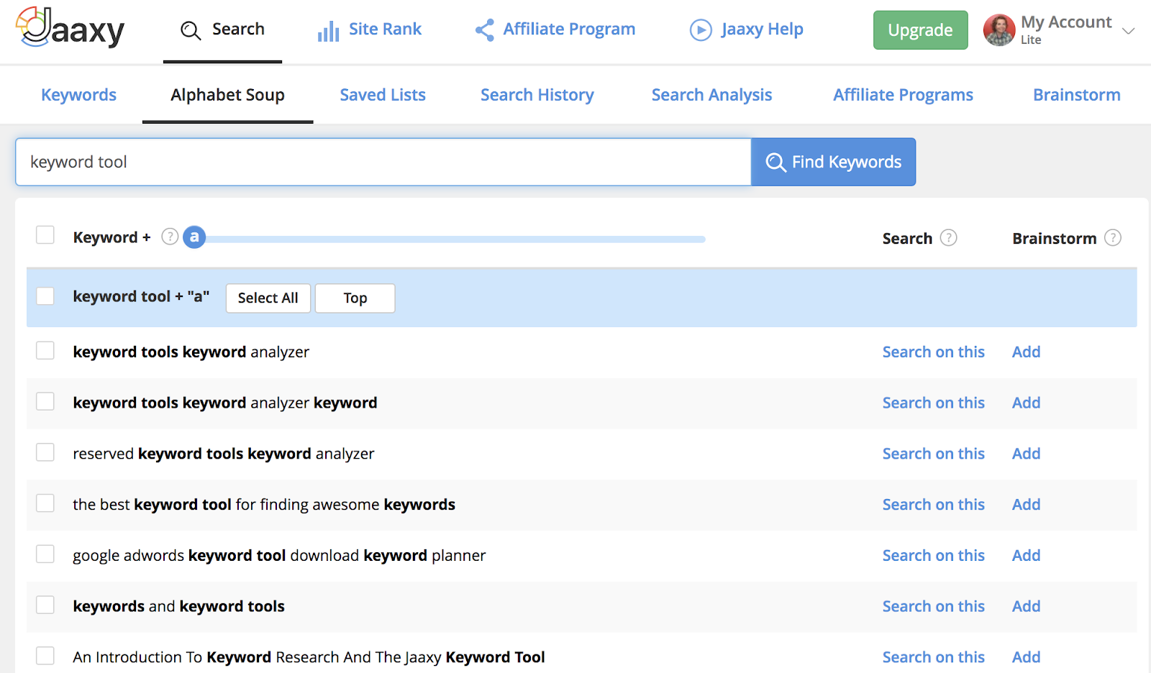Viewport: 1151px width, 673px height.
Task: Add 'the best keyword tool' row to Brainstorm
Action: [x=1026, y=505]
